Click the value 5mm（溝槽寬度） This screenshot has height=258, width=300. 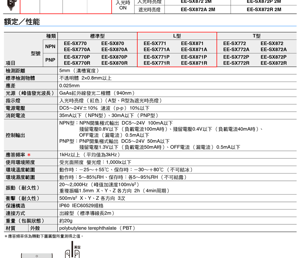point(79,71)
